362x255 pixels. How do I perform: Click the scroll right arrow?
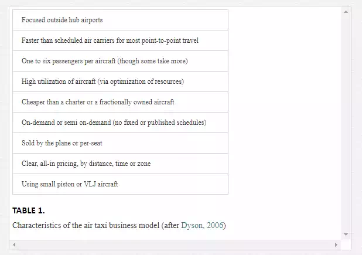coord(336,244)
